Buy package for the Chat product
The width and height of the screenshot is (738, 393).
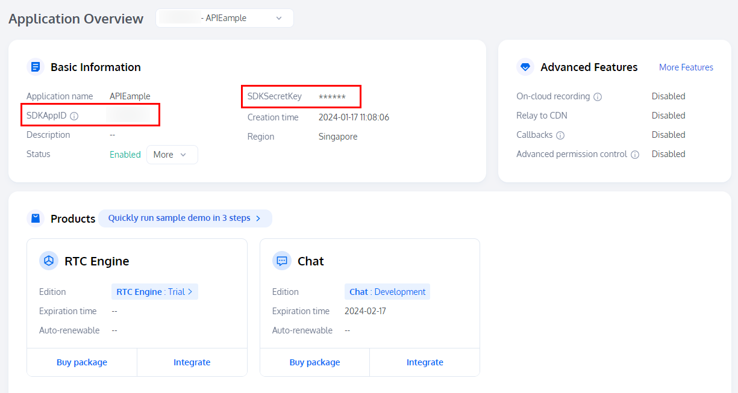click(314, 362)
